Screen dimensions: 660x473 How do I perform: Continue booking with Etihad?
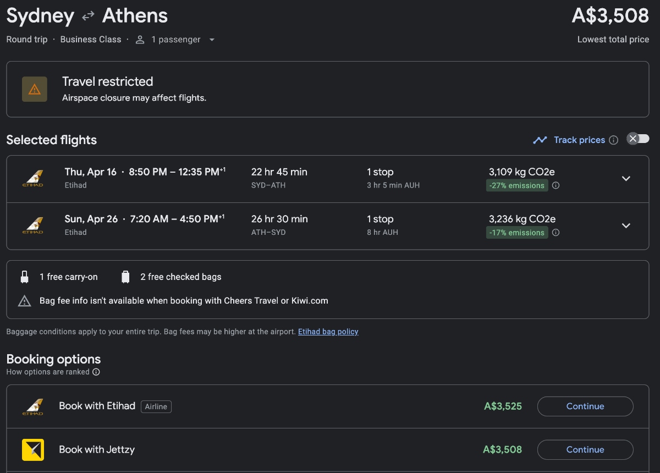coord(585,406)
